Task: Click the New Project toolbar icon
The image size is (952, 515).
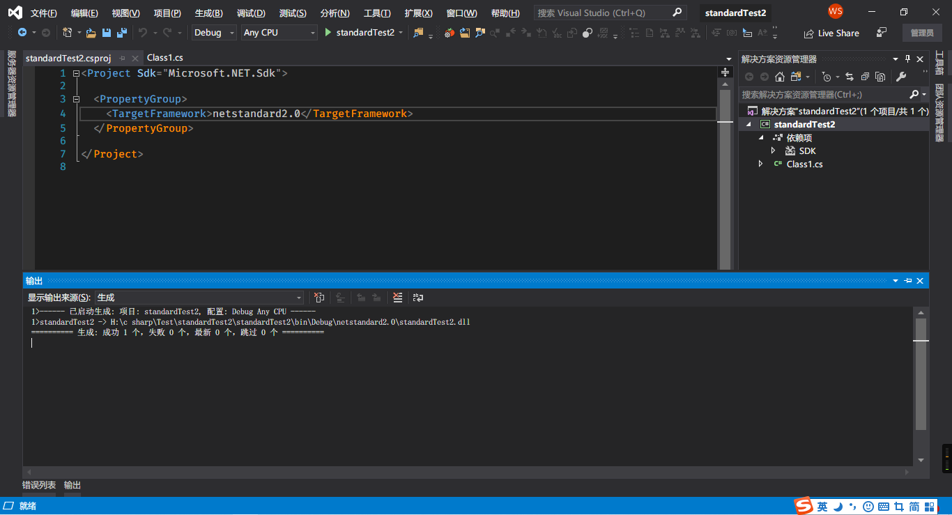Action: (68, 33)
